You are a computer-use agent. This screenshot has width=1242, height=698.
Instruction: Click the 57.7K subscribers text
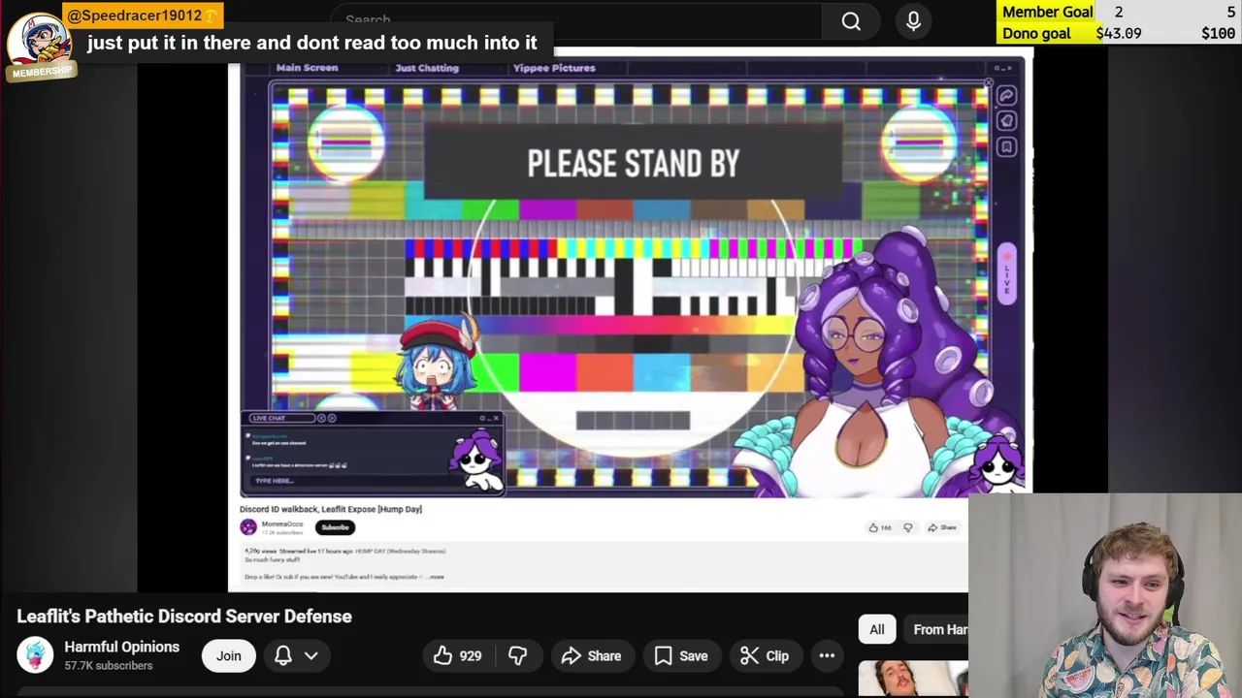[x=109, y=666]
